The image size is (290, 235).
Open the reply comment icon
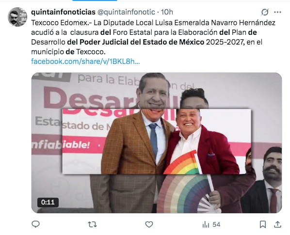(x=35, y=224)
